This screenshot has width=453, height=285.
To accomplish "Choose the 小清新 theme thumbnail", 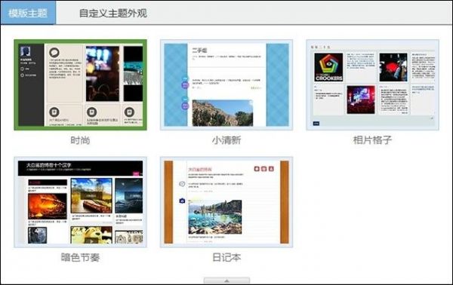I will point(226,84).
